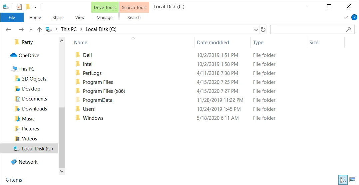Click the 5/18/2020 6:11 AM date cell
The height and width of the screenshot is (185, 359).
click(x=218, y=118)
